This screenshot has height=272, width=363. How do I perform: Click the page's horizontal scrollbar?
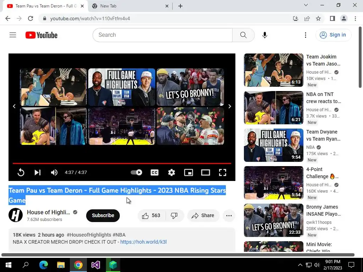[178, 255]
